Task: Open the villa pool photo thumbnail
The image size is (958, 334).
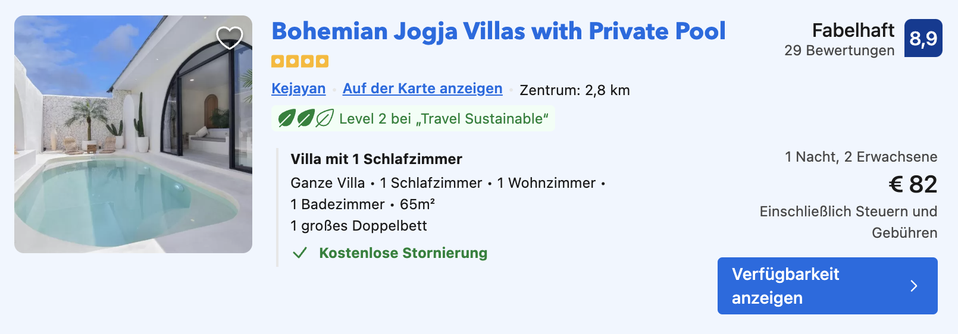Action: tap(133, 134)
